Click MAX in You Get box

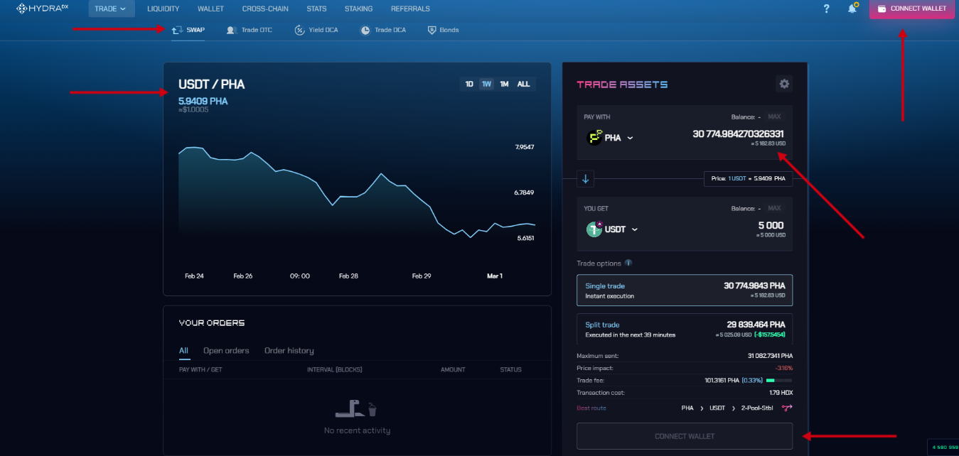[774, 208]
